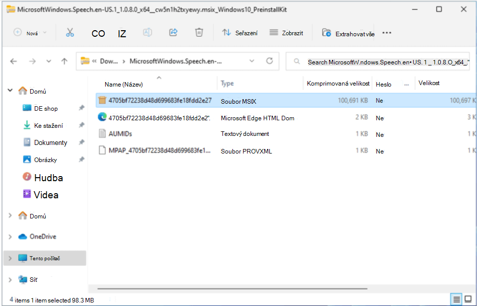The height and width of the screenshot is (306, 477).
Task: Switch to details view icon
Action: (456, 299)
